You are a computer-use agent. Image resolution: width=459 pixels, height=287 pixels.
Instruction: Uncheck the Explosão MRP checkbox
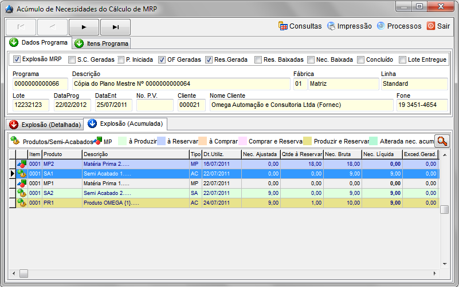tap(17, 59)
